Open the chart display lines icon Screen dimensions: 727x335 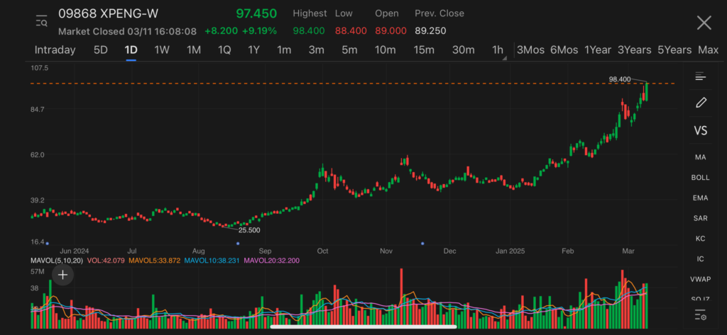[700, 76]
